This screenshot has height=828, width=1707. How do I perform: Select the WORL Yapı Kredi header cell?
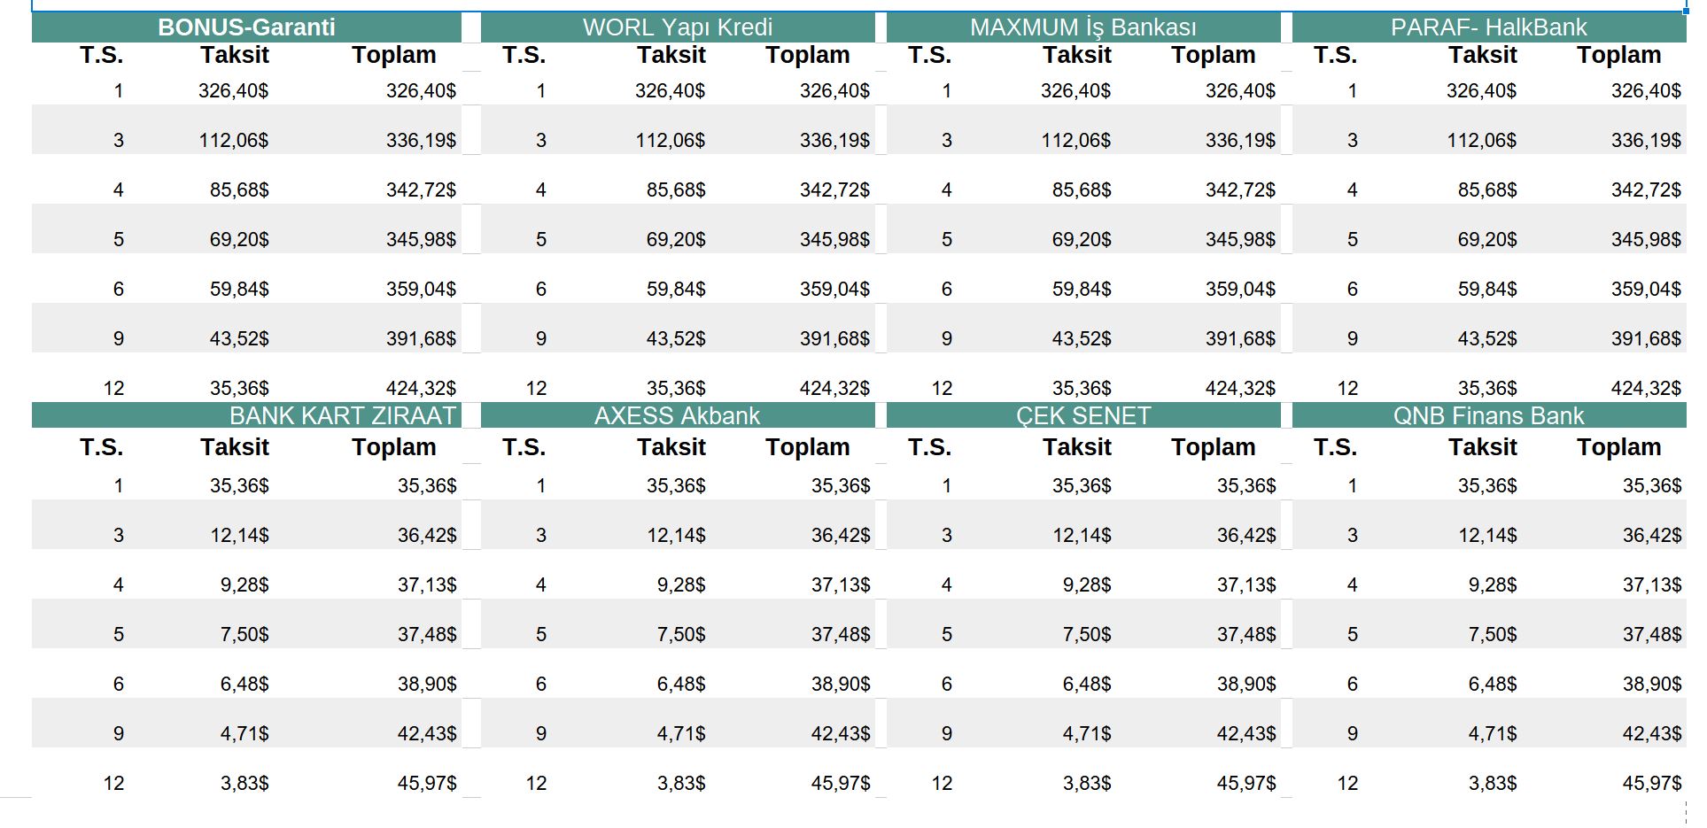(x=678, y=27)
